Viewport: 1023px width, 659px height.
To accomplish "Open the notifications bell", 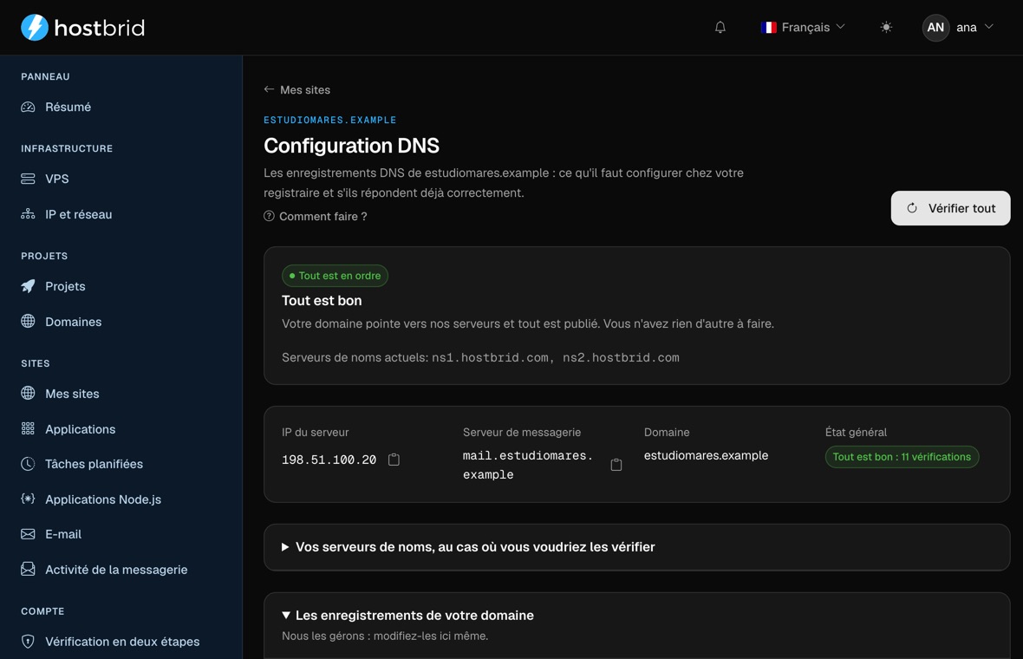I will coord(720,28).
